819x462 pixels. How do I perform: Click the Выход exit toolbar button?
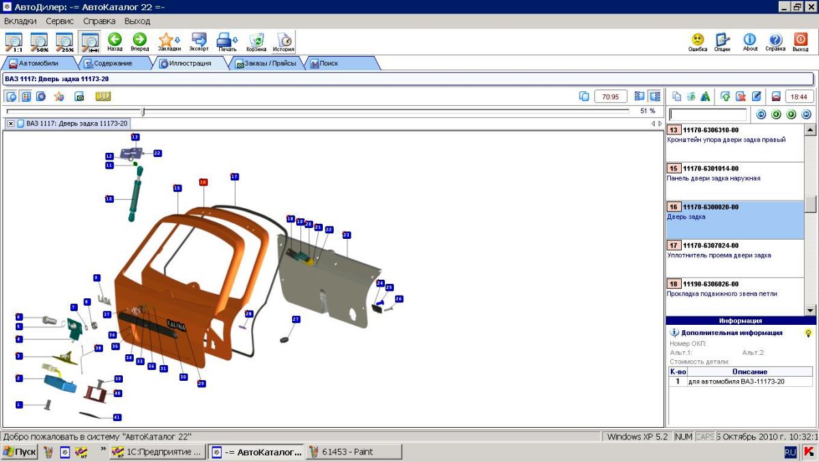(x=801, y=42)
